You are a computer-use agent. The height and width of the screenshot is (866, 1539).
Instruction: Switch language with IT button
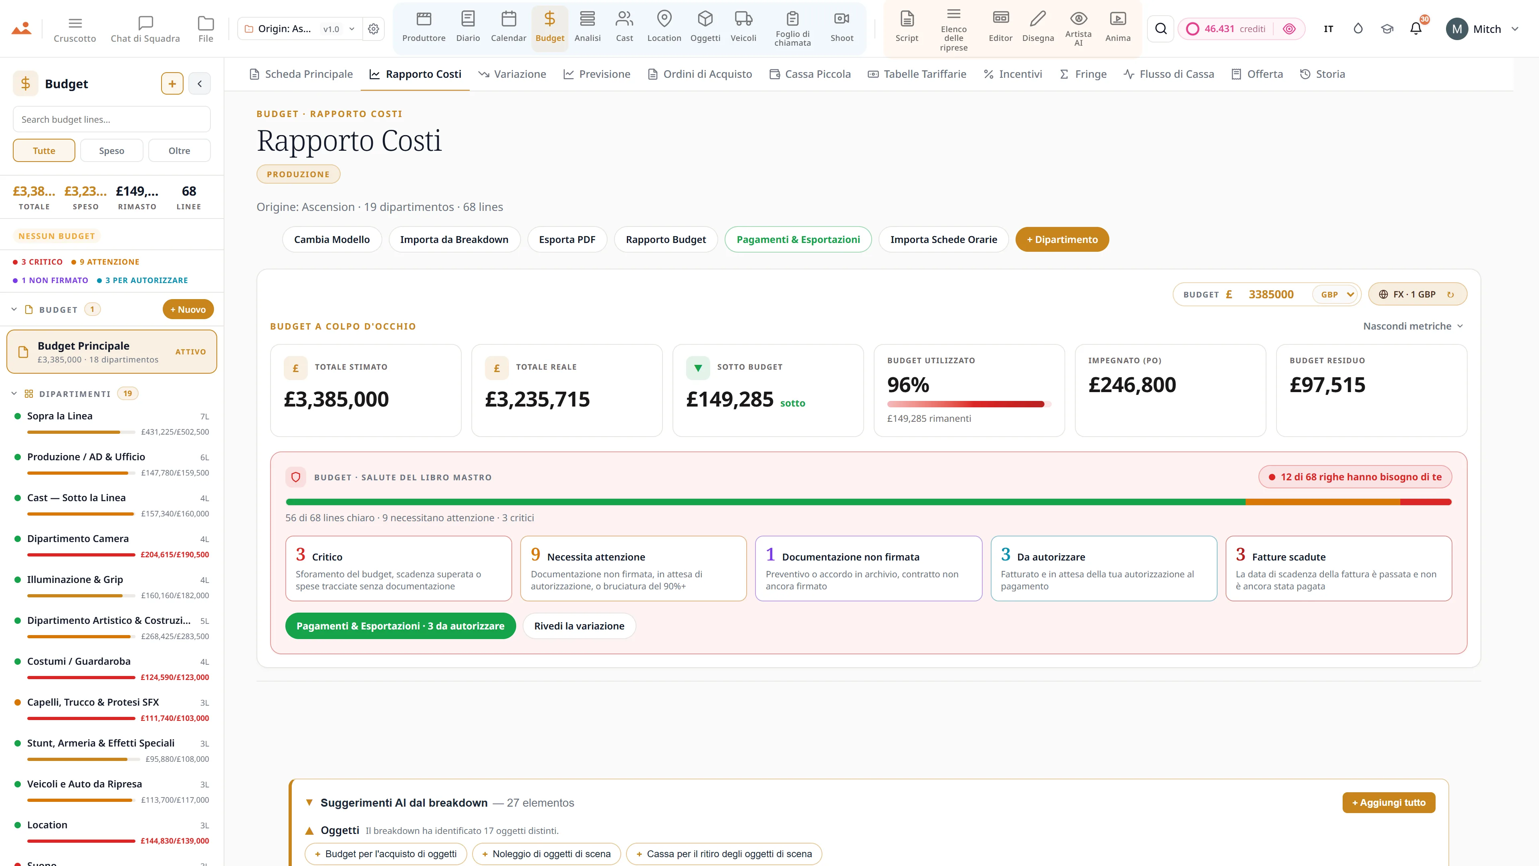coord(1328,29)
